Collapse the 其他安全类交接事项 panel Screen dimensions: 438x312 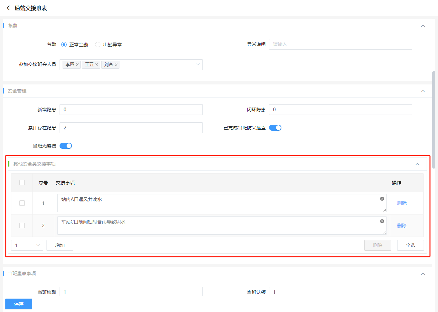point(417,164)
